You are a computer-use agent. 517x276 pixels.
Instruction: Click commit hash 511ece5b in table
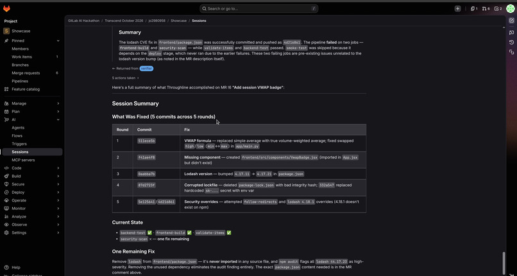(146, 141)
